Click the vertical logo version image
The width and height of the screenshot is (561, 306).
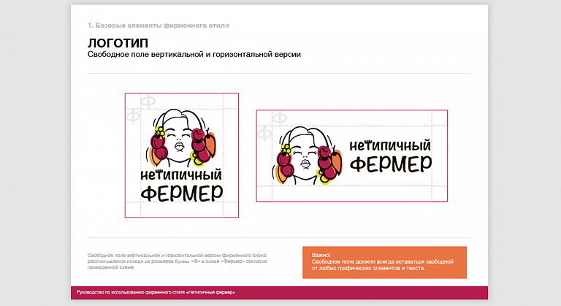[x=182, y=156]
